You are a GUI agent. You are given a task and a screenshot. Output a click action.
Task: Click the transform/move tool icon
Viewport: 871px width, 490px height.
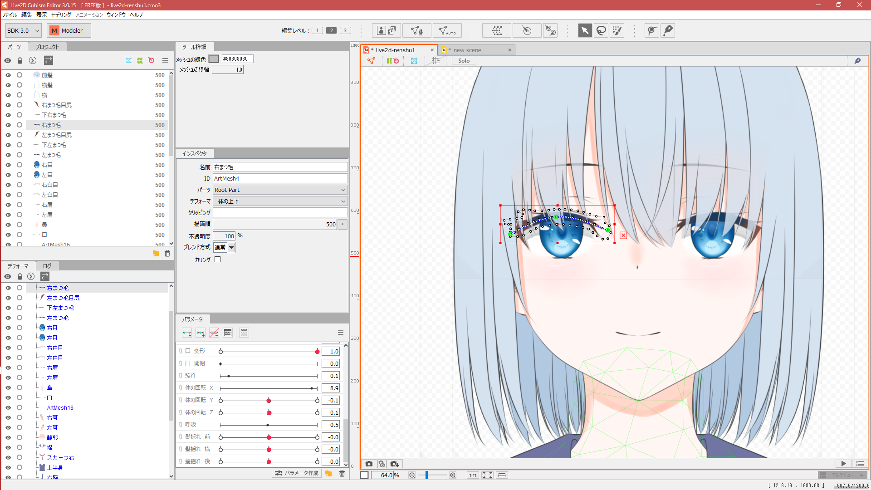(x=582, y=30)
